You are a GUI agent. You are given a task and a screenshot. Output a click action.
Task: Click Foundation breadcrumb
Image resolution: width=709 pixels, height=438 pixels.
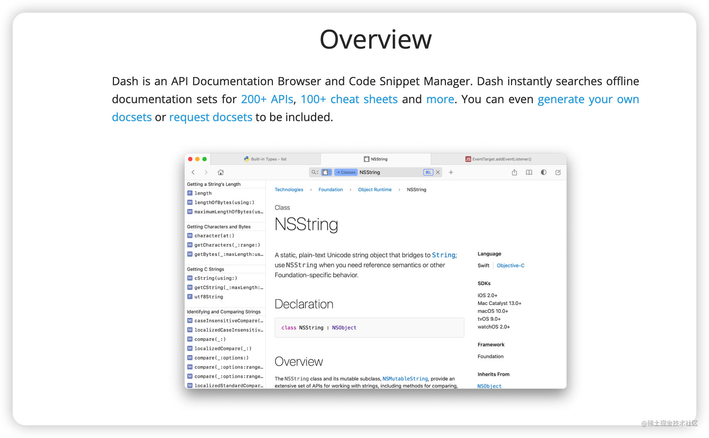point(331,189)
